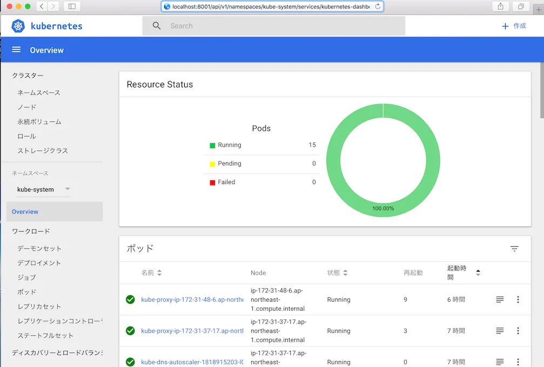Click '6 時間' age cell
This screenshot has width=544, height=367.
(456, 300)
